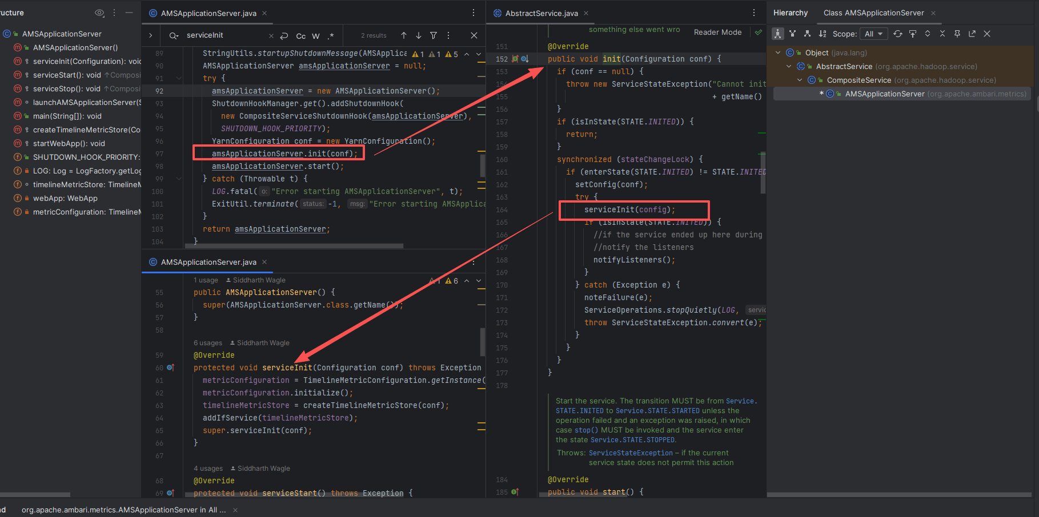Select main(String[]): void in Structure
Screen dimensions: 1039x517
point(67,116)
